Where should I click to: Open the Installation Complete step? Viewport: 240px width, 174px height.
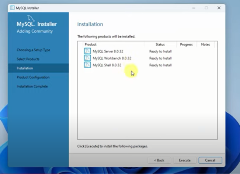point(32,86)
